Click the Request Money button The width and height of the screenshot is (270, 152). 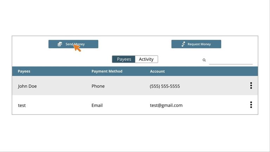pos(196,44)
